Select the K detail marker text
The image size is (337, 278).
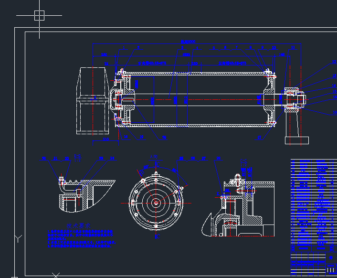(x=218, y=194)
